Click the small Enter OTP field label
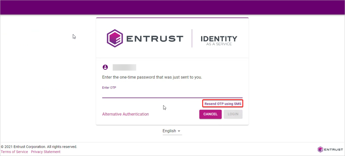 [109, 88]
